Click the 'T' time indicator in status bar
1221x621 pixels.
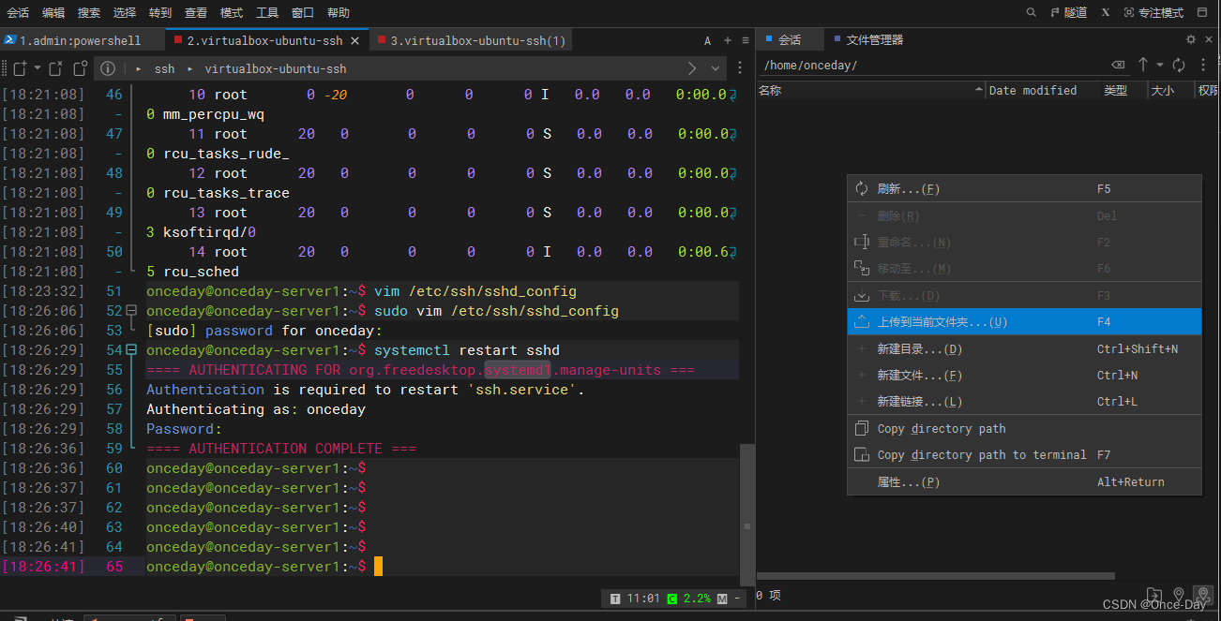click(x=615, y=599)
